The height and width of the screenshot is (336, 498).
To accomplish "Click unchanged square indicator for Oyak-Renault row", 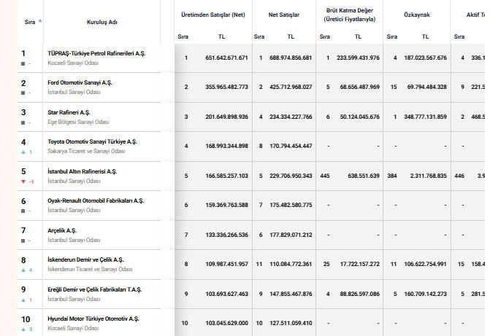I will (23, 211).
